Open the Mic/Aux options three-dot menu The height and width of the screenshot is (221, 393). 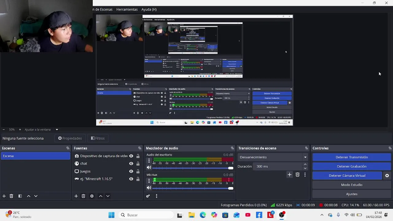(149, 181)
